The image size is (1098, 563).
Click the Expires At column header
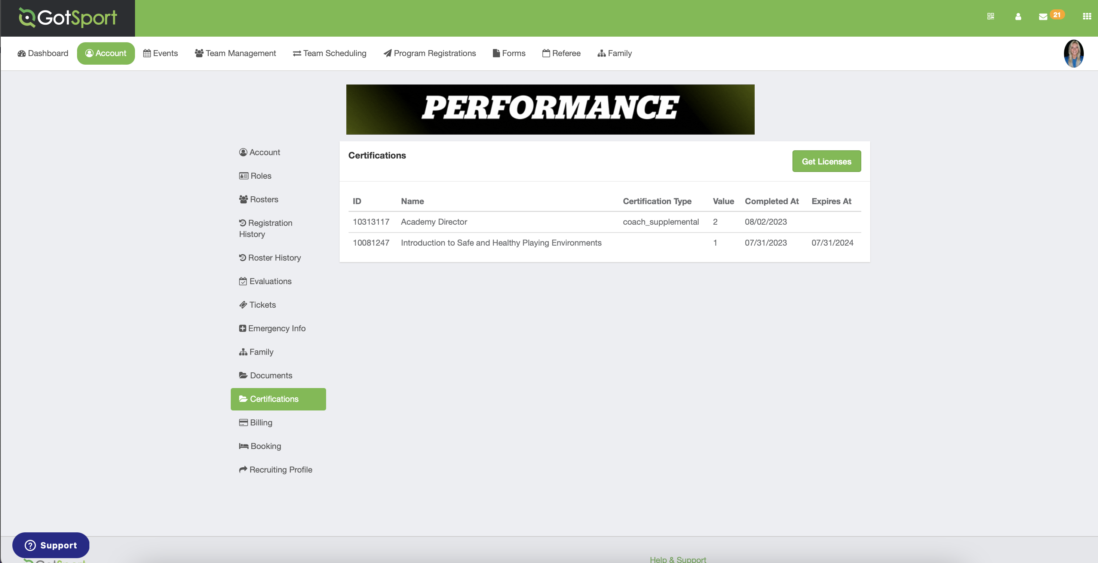(x=831, y=201)
